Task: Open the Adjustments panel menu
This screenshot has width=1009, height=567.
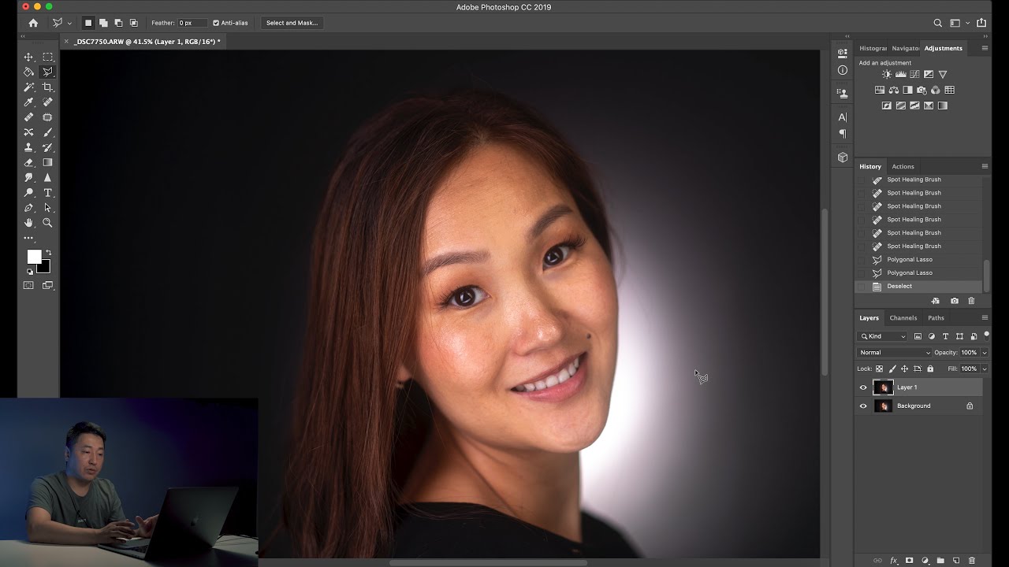Action: tap(985, 48)
